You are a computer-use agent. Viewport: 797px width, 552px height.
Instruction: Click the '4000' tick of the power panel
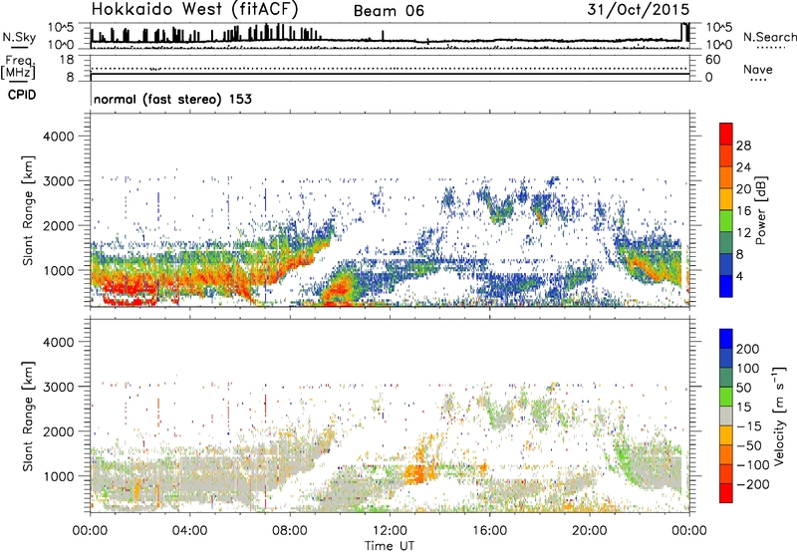coord(58,137)
